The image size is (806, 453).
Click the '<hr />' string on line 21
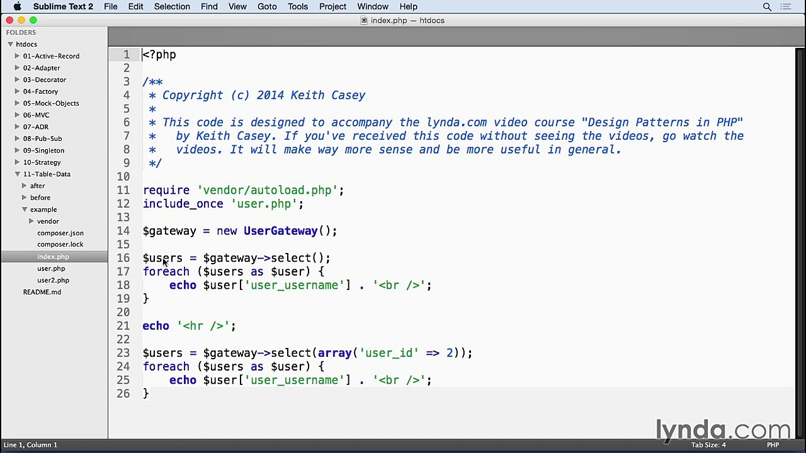203,326
